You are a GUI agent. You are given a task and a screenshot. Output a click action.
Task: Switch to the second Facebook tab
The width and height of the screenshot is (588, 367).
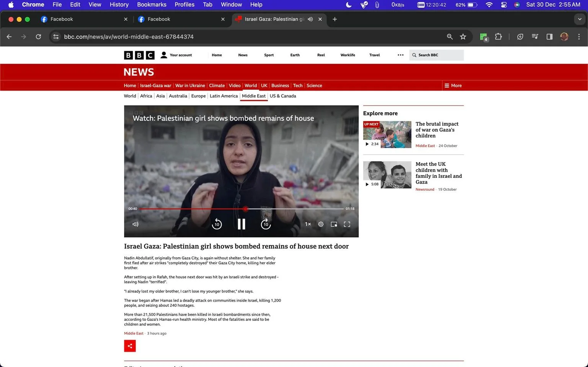pyautogui.click(x=181, y=19)
